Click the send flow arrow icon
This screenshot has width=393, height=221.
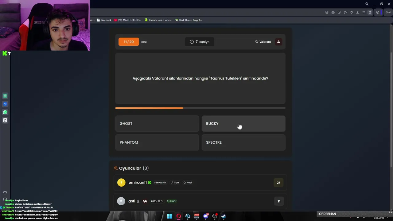pyautogui.click(x=345, y=12)
